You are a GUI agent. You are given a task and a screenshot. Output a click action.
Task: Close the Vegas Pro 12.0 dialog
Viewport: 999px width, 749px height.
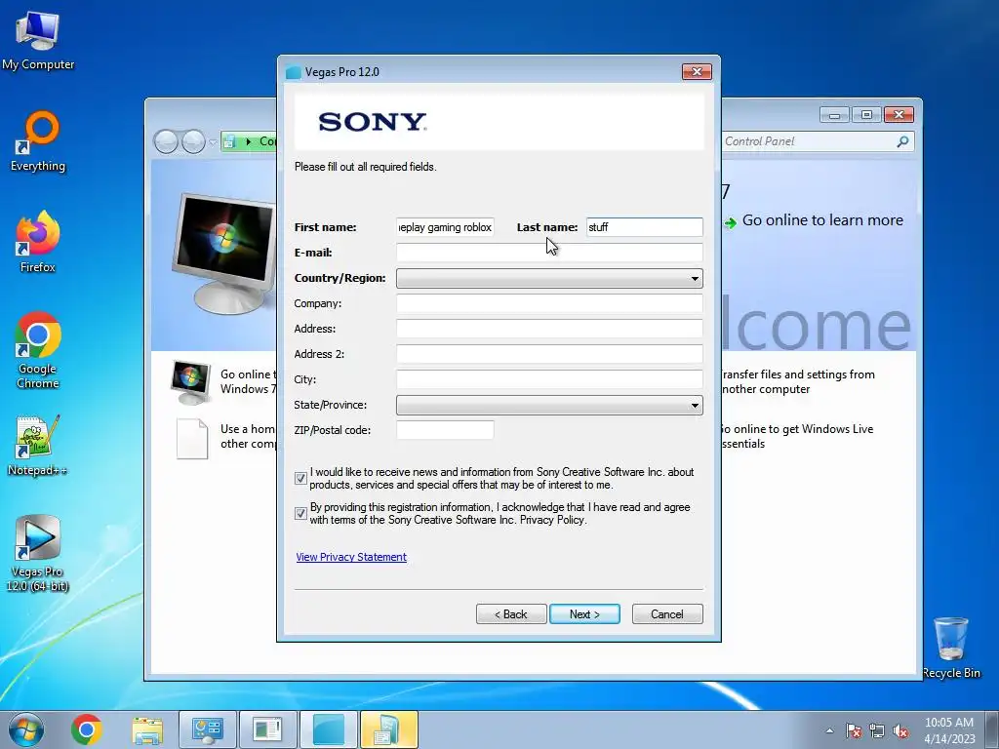pyautogui.click(x=697, y=72)
